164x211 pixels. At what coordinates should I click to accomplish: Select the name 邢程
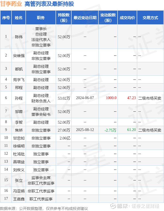19,88
